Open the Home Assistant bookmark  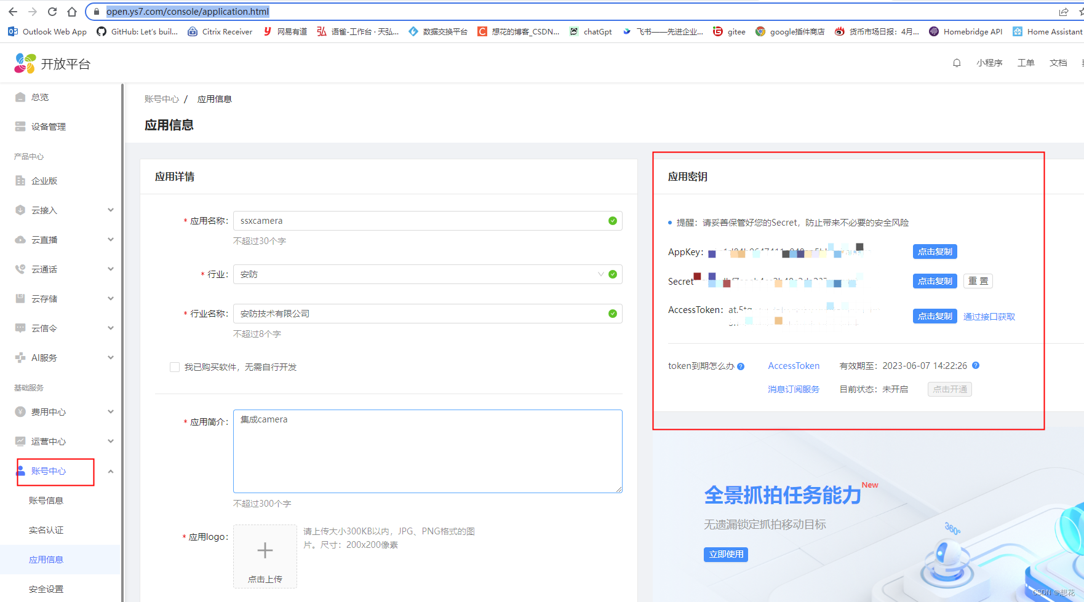click(1048, 31)
